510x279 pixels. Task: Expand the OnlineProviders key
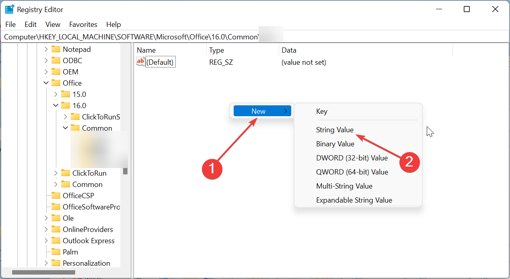click(x=46, y=229)
